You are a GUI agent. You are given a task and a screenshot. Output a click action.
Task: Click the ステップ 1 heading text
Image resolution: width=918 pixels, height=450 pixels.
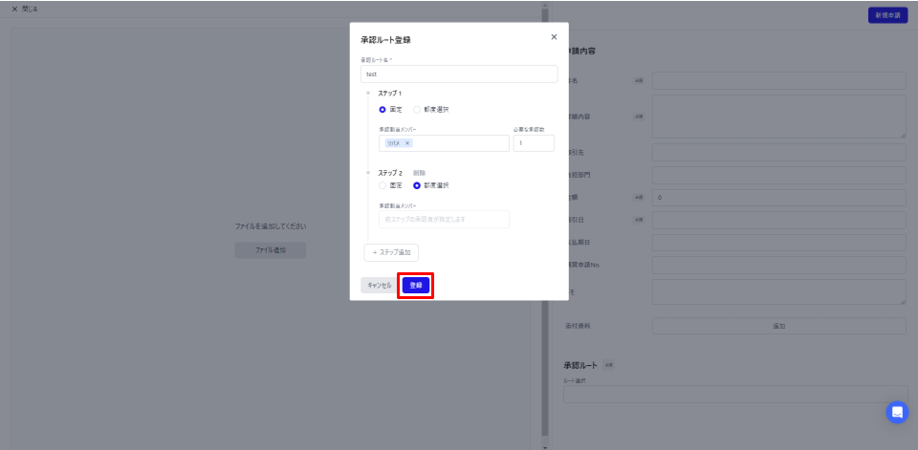click(390, 93)
